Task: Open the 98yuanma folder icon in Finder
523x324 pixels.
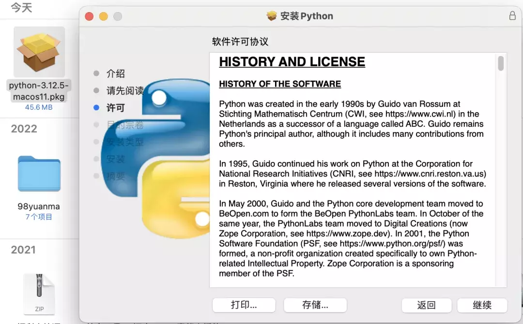Action: pyautogui.click(x=39, y=174)
